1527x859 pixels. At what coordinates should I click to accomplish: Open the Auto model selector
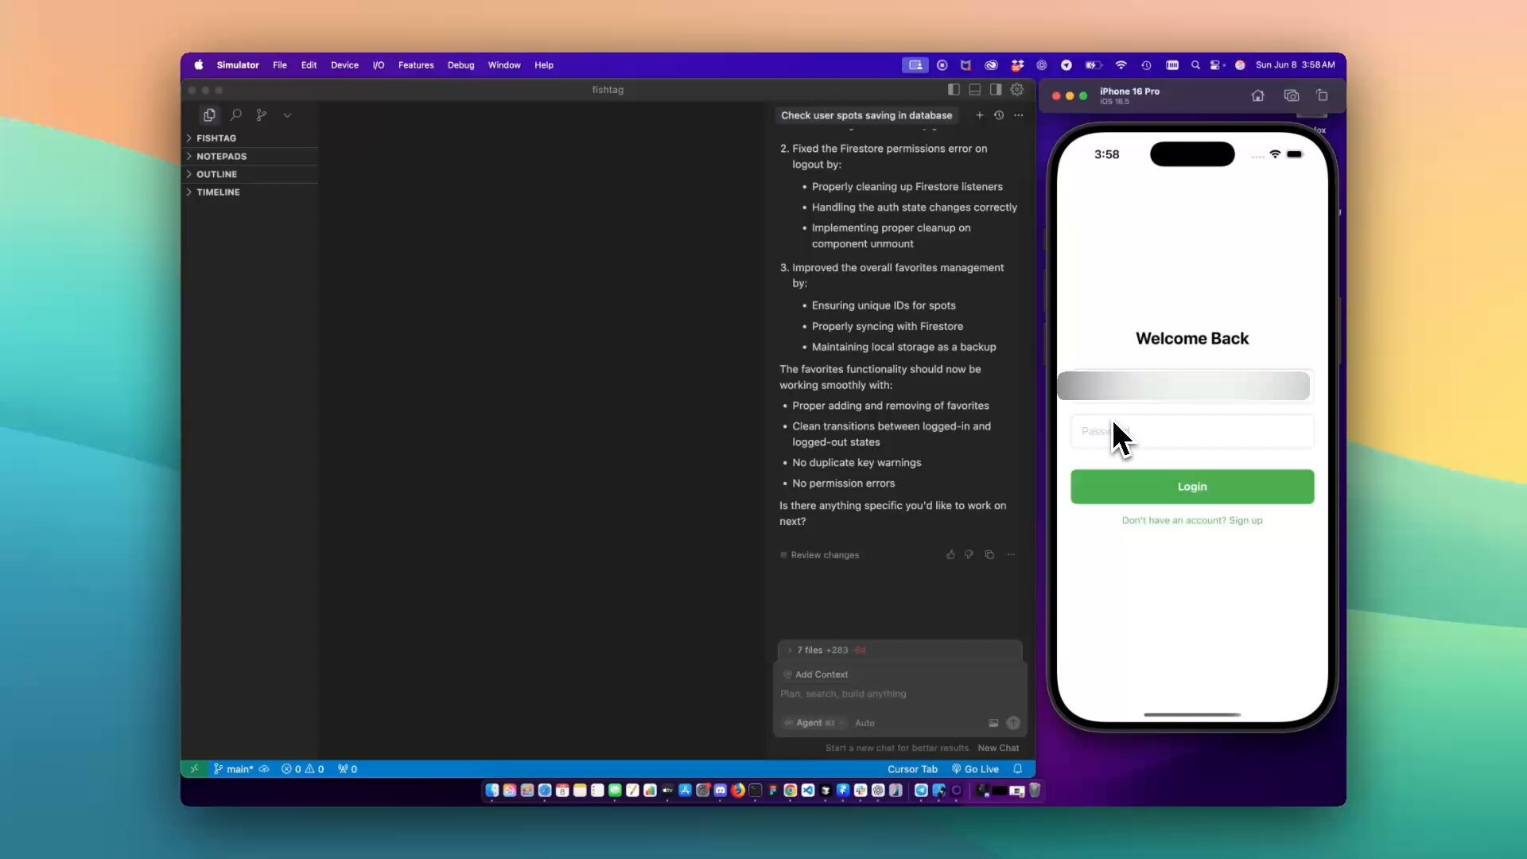tap(865, 723)
